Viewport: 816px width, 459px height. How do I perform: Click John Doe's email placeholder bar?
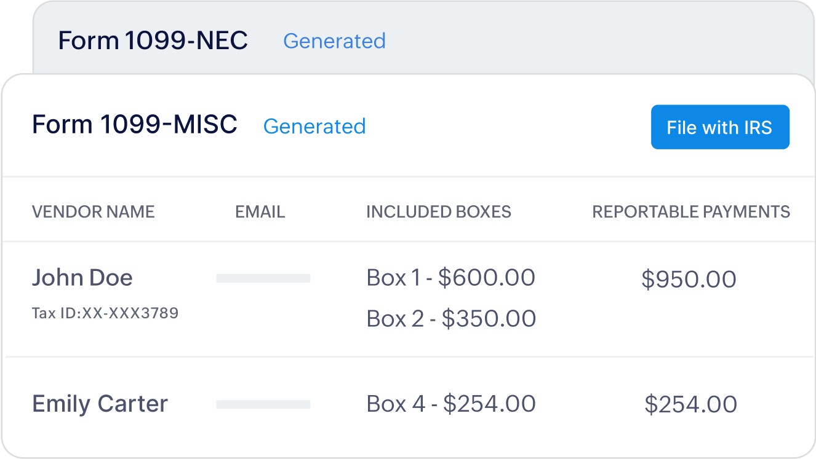pyautogui.click(x=263, y=278)
